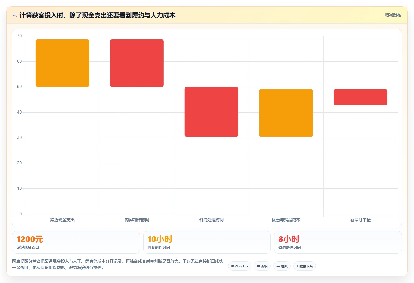Viewport: 414px width, 283px height.
Task: Click the red 咨询处理时间 bar
Action: click(212, 112)
